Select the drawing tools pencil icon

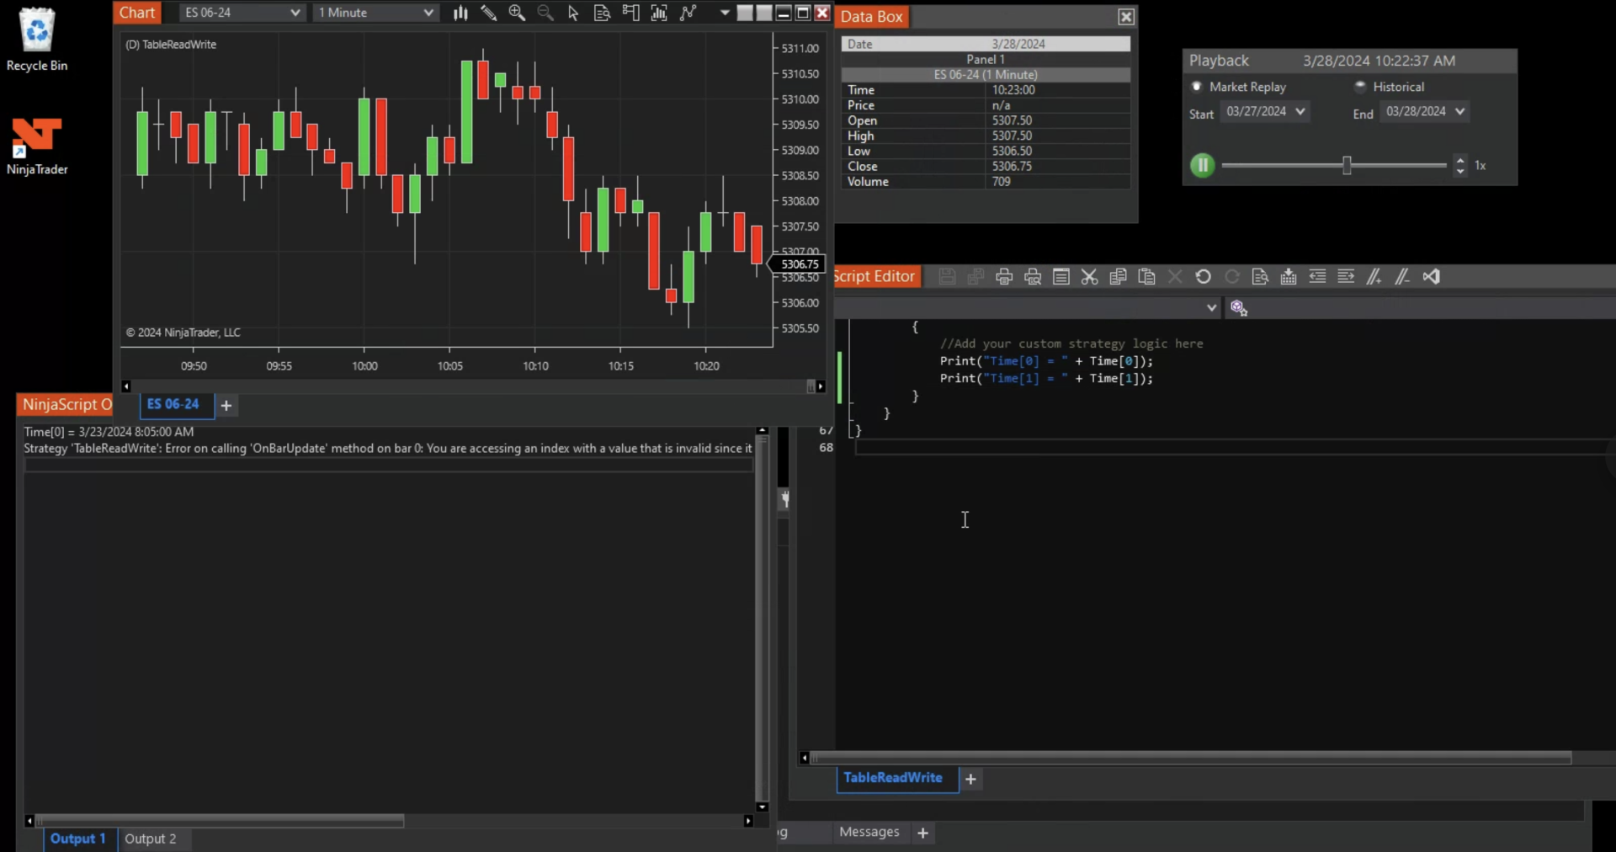pos(488,13)
